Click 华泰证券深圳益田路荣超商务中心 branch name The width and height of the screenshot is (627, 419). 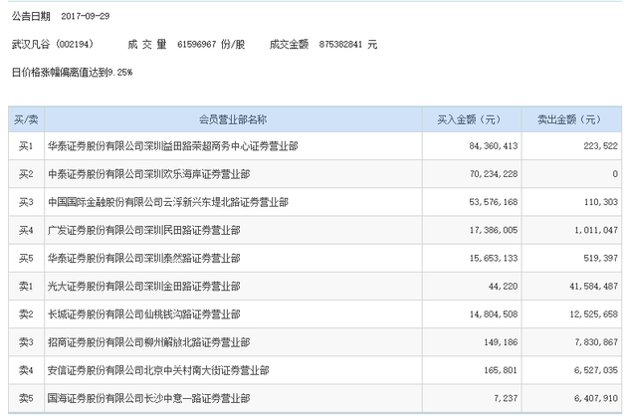(173, 146)
